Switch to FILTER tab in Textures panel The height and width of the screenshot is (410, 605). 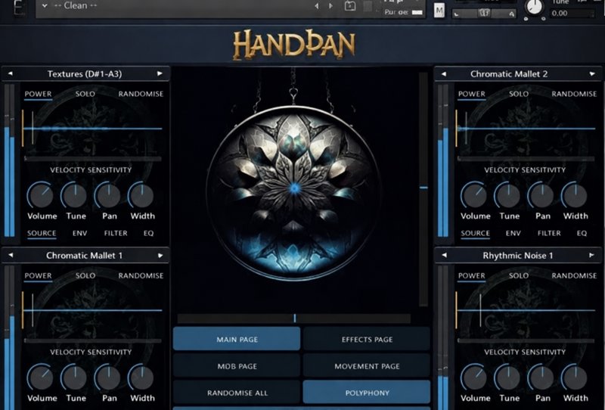tap(116, 233)
